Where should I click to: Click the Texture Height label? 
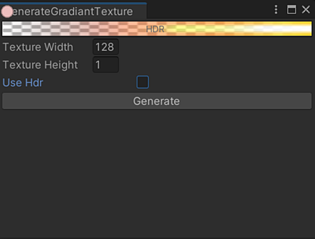click(40, 65)
